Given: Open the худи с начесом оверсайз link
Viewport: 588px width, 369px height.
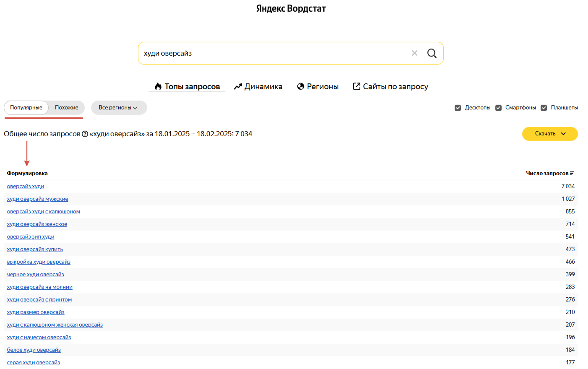Looking at the screenshot, I should 39,337.
